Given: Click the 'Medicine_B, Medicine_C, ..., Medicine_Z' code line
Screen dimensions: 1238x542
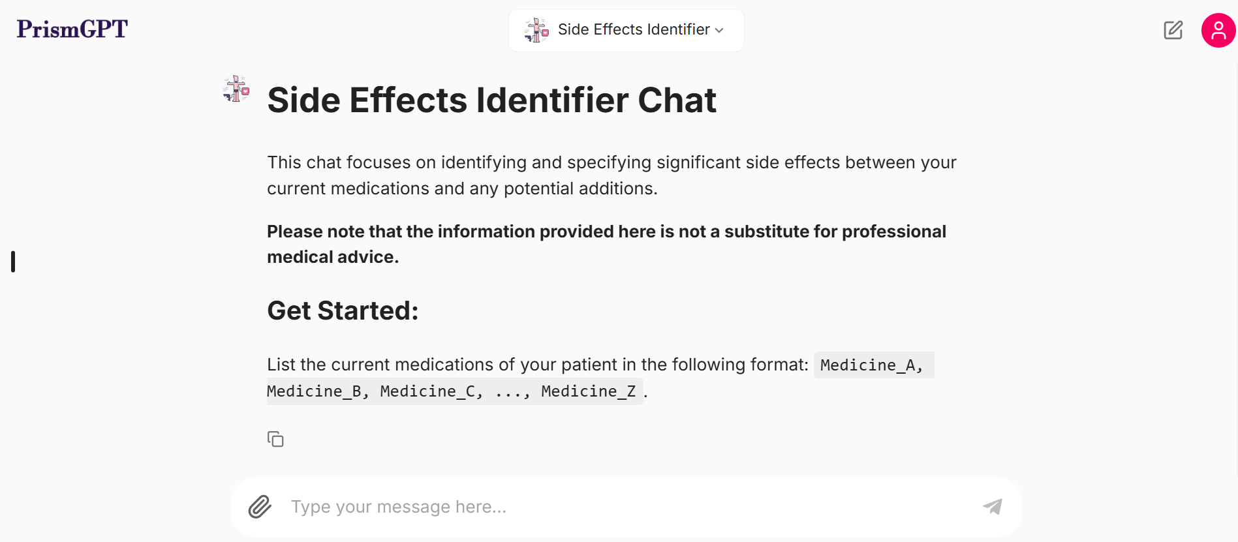Looking at the screenshot, I should pos(451,391).
